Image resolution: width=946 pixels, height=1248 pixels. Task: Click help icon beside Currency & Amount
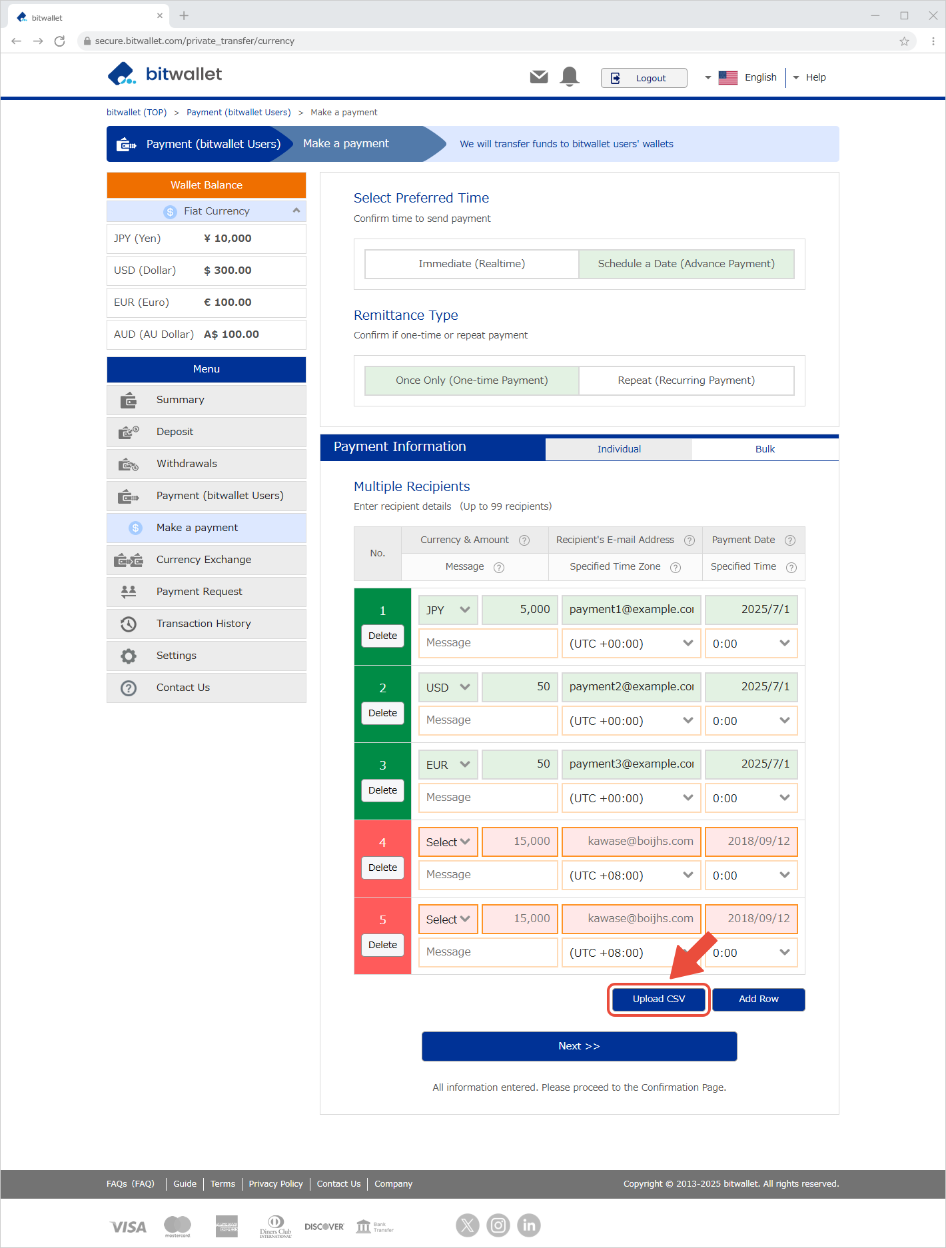pyautogui.click(x=524, y=540)
